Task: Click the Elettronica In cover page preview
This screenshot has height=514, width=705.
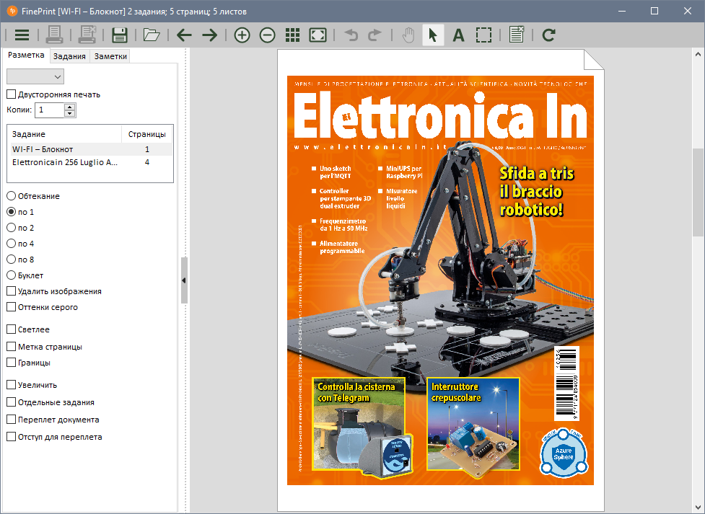Action: point(440,280)
